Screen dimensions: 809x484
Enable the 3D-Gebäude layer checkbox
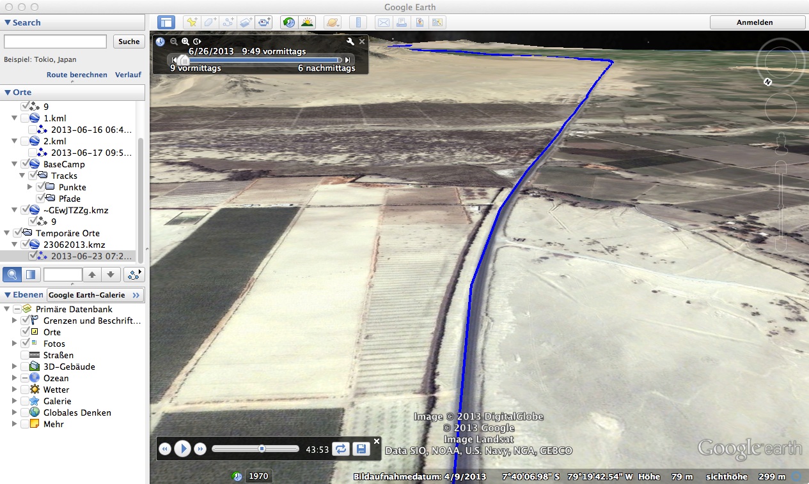(x=26, y=367)
